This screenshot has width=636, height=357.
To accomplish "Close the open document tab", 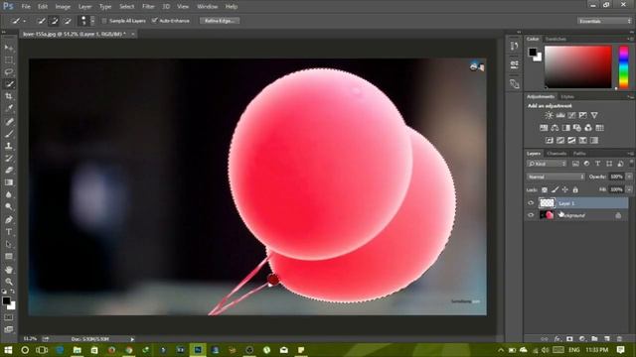I will coord(132,34).
